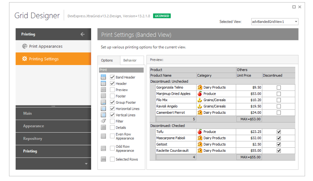Enable the Footer checkbox
Viewport: 313px width, 181px height.
(x=112, y=96)
